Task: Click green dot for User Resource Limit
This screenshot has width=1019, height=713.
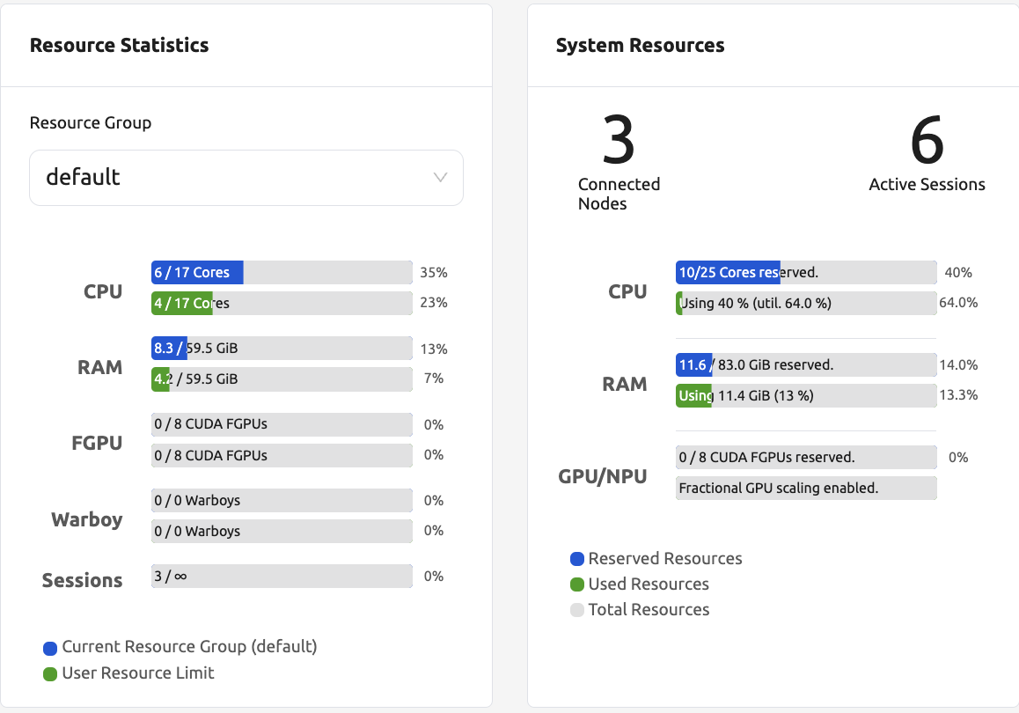Action: coord(50,674)
